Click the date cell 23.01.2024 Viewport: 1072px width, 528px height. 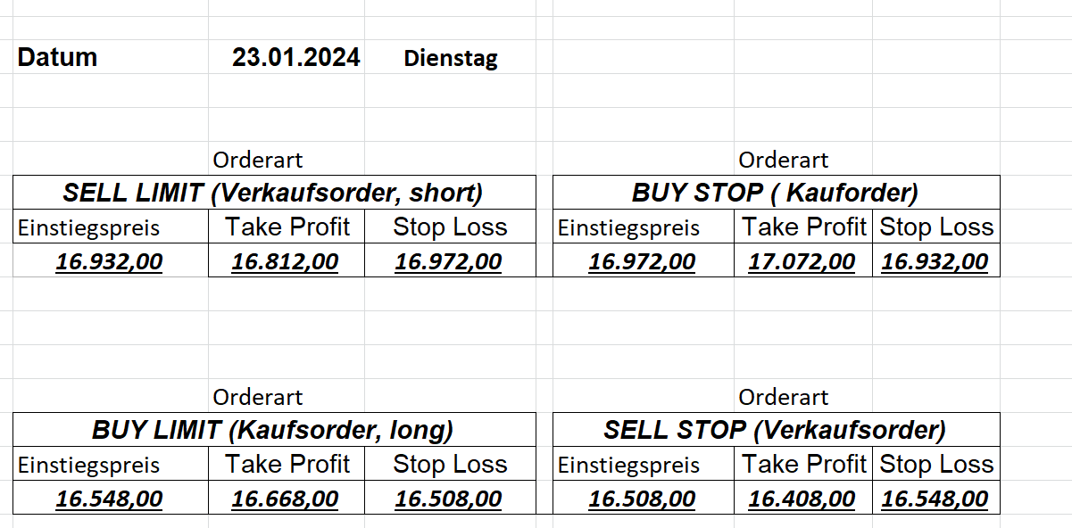coord(296,58)
